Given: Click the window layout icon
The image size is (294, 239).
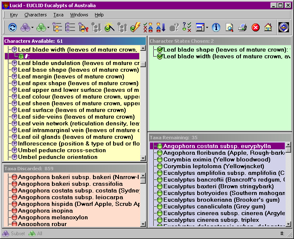Looking at the screenshot, I should pos(200,28).
